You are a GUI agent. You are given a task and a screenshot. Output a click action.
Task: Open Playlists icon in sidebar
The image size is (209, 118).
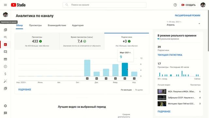click(x=5, y=37)
